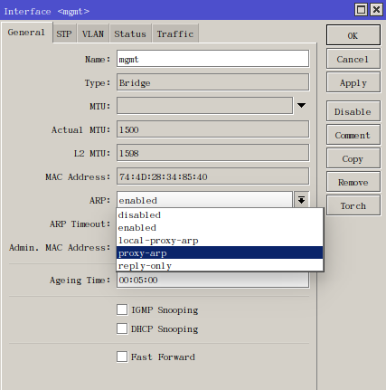Enable IGMP Snooping checkbox
386x390 pixels.
[122, 309]
